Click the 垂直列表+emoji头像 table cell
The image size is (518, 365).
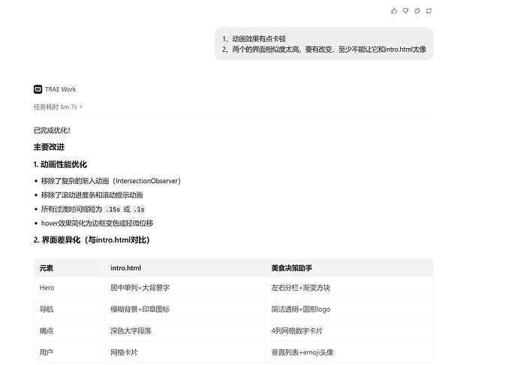(349, 352)
